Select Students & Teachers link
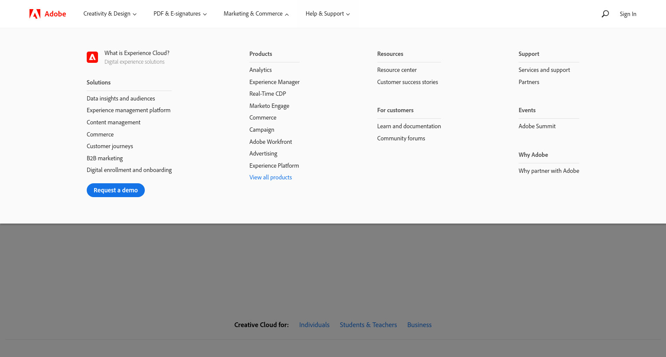The width and height of the screenshot is (666, 357). (369, 325)
